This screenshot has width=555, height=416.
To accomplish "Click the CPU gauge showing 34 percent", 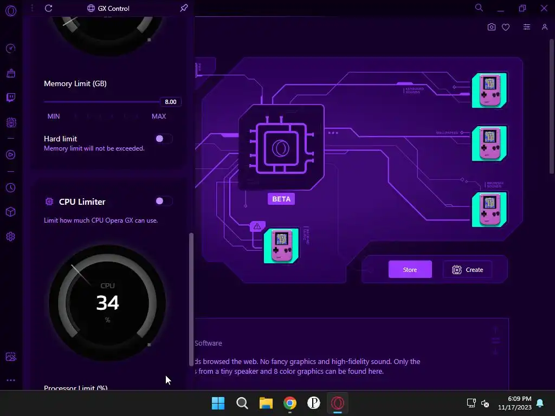I will (x=108, y=303).
